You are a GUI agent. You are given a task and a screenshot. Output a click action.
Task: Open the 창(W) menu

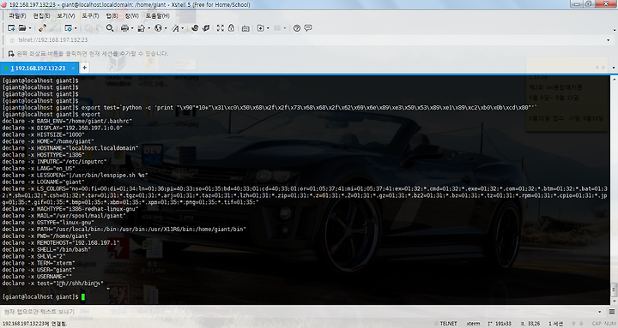[131, 16]
